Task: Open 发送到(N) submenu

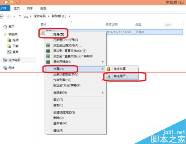Action: (x=76, y=93)
